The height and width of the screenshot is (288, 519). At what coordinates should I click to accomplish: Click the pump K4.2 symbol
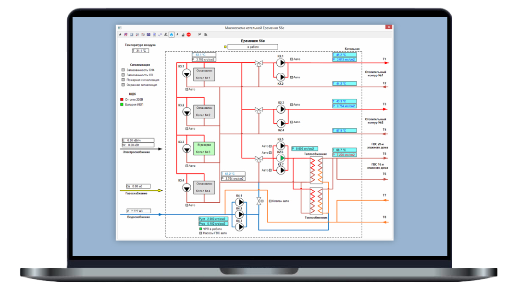pos(239,214)
